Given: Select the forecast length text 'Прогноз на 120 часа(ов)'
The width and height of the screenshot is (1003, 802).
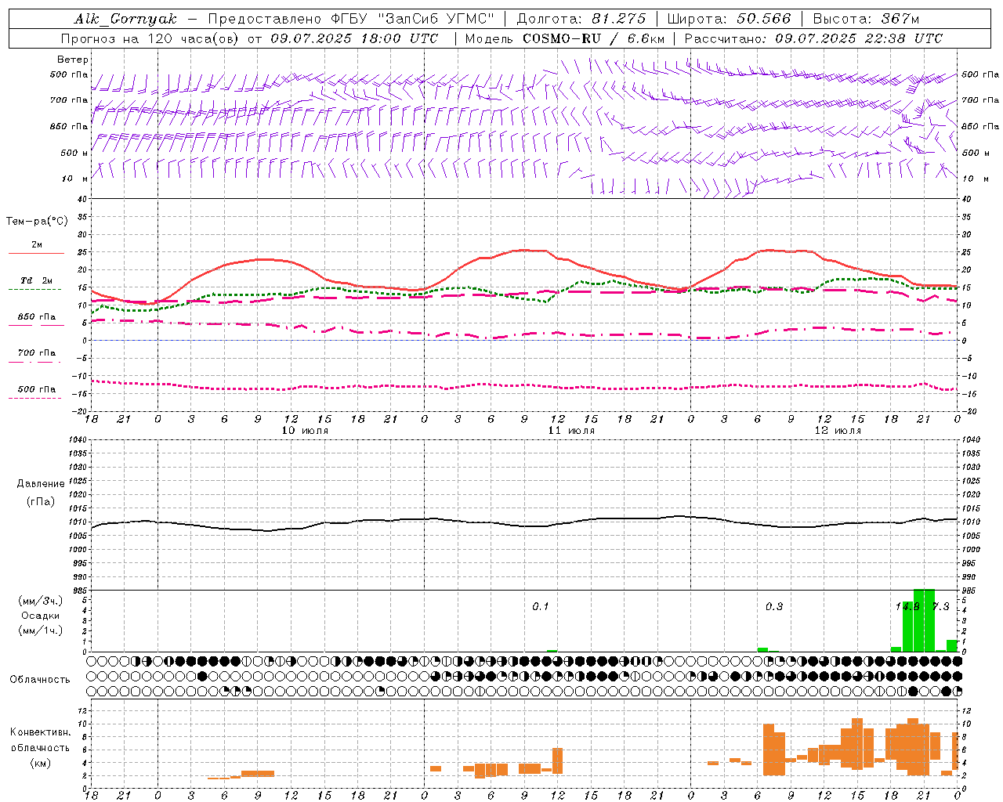Looking at the screenshot, I should [151, 38].
